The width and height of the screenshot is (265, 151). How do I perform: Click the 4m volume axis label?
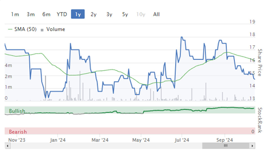8,66
